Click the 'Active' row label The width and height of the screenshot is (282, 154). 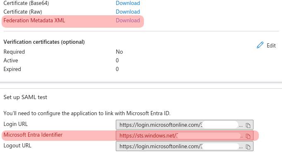(x=11, y=60)
